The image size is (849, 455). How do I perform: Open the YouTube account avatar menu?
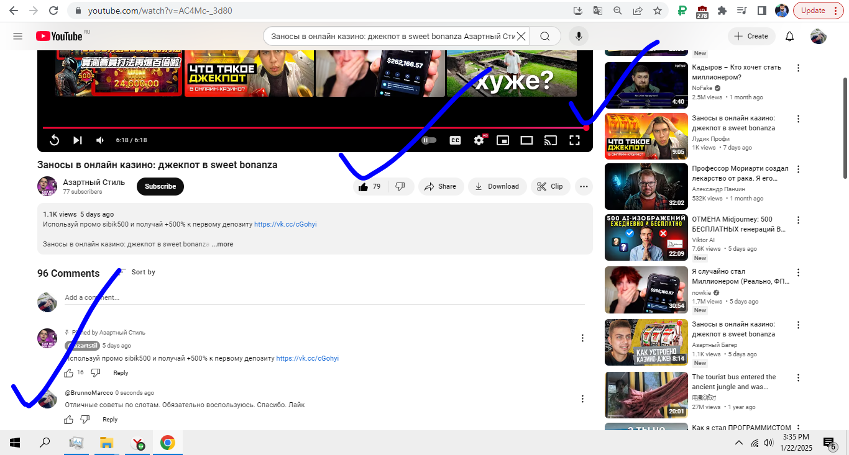coord(819,36)
